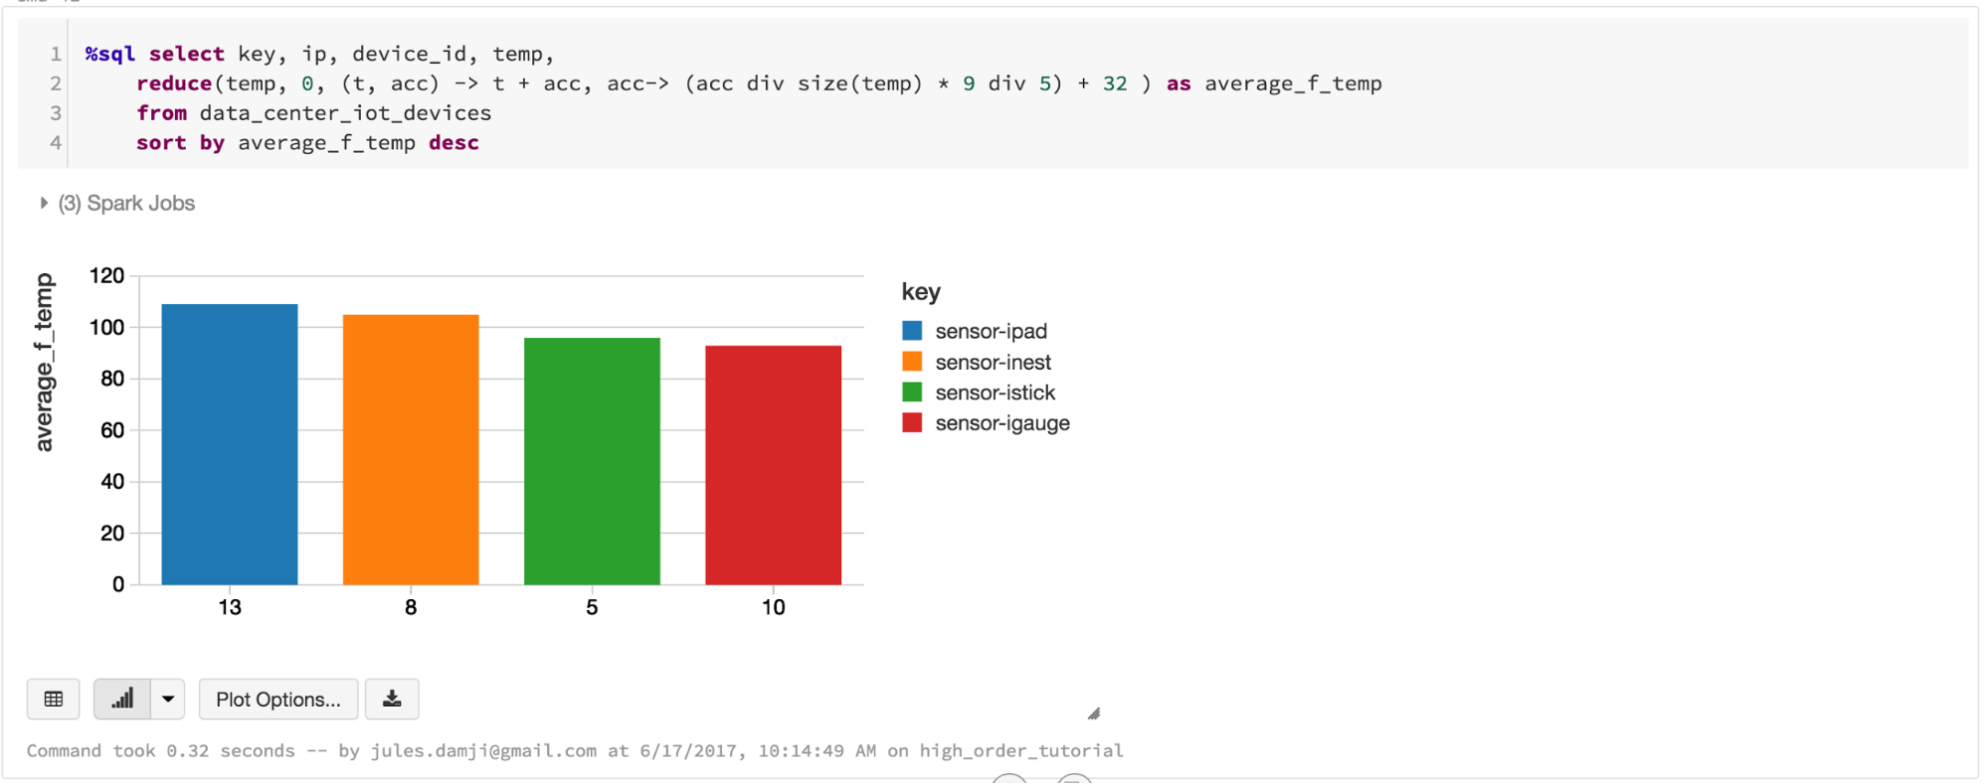The height and width of the screenshot is (784, 1988).
Task: Click the sensor-igauge legend label
Action: [x=1002, y=423]
